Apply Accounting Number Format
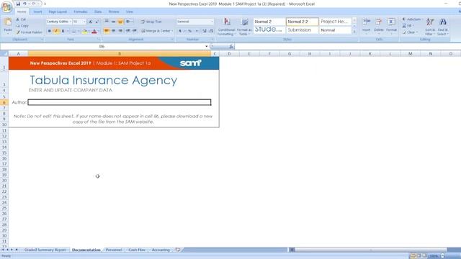The width and height of the screenshot is (461, 259). 180,31
